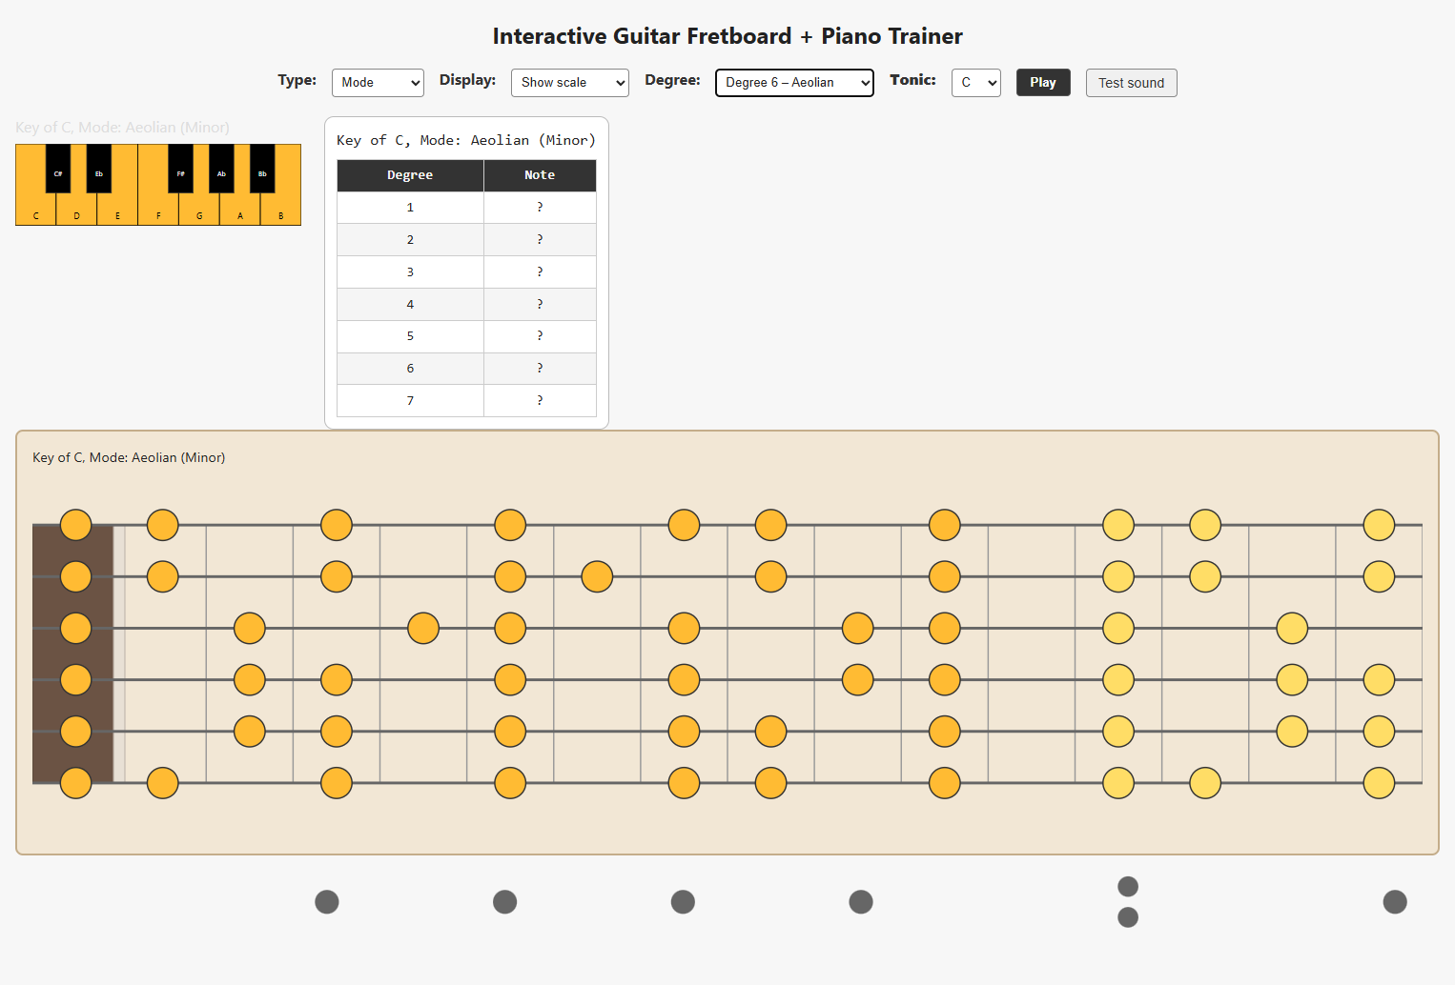This screenshot has width=1455, height=985.
Task: Expand the Tonic dropdown showing C
Action: click(x=976, y=83)
